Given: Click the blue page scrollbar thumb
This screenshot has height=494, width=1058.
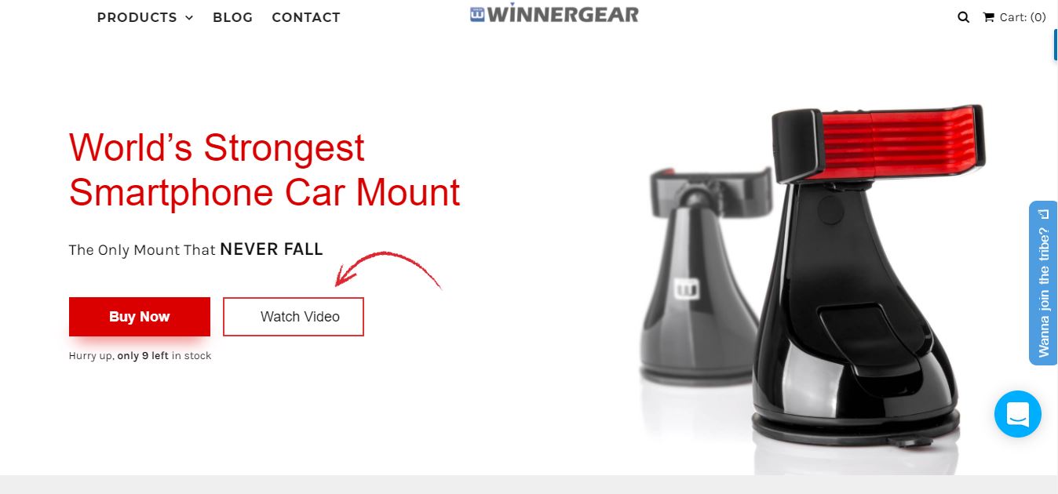Looking at the screenshot, I should point(1056,45).
